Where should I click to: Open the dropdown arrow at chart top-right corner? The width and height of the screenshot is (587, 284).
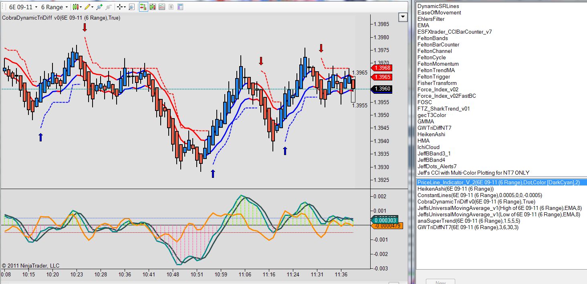point(403,17)
